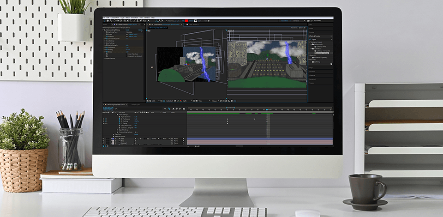Image resolution: width=443 pixels, height=217 pixels.
Task: Click the Origin point crosshair icon
Action: coord(127,35)
